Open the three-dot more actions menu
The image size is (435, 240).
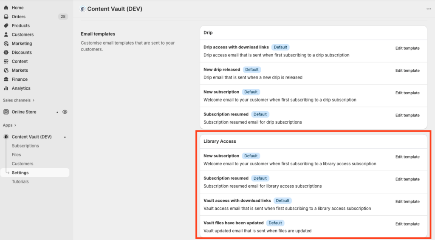pyautogui.click(x=429, y=9)
